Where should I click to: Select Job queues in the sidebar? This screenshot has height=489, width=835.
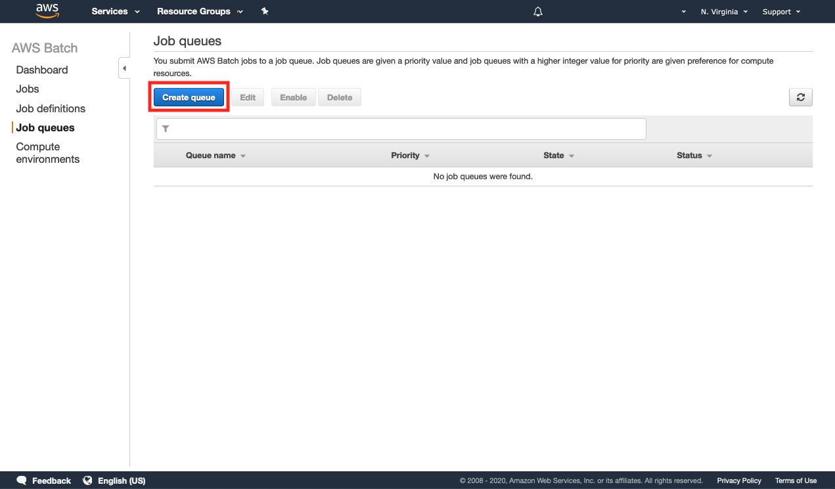(45, 127)
